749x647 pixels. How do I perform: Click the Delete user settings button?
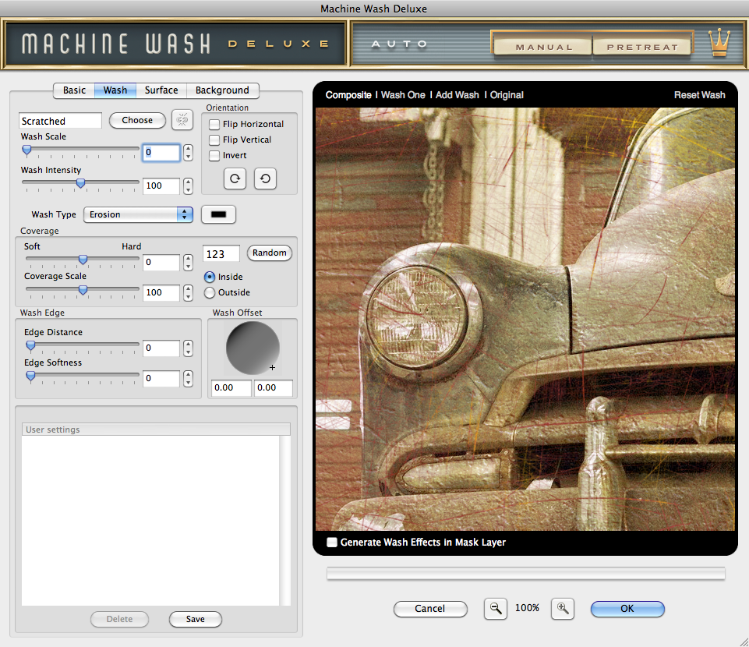pos(119,619)
